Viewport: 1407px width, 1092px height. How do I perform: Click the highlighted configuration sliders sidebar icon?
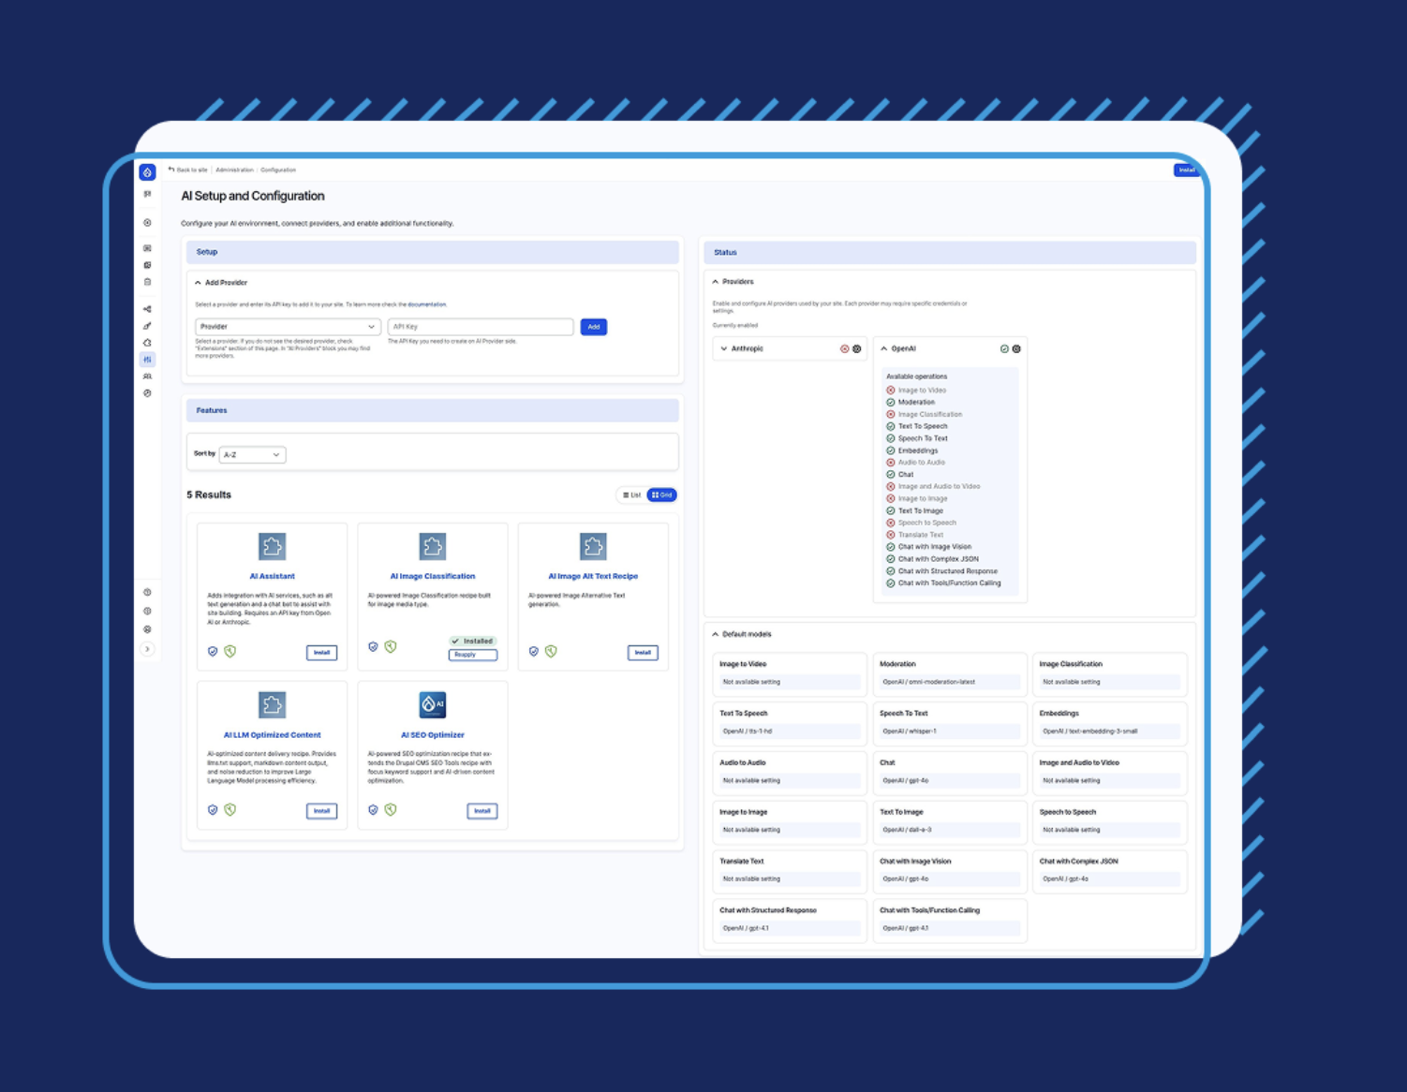[147, 360]
